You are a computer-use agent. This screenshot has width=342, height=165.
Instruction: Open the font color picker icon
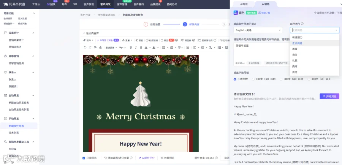(x=146, y=48)
